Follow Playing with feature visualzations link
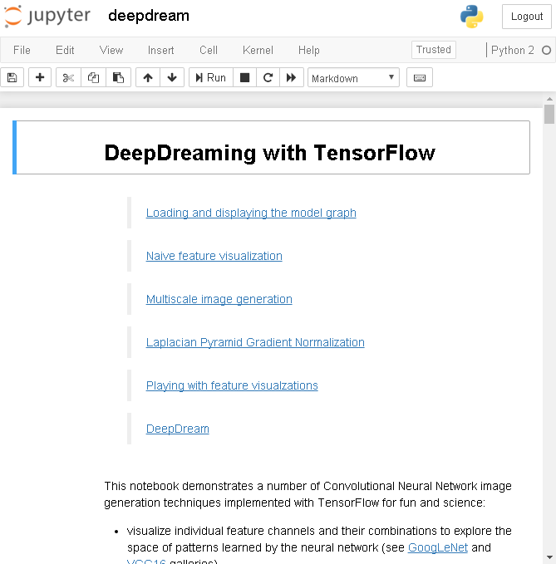 [x=232, y=385]
